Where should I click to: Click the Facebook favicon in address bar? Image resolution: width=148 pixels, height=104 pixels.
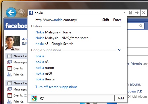[31, 13]
